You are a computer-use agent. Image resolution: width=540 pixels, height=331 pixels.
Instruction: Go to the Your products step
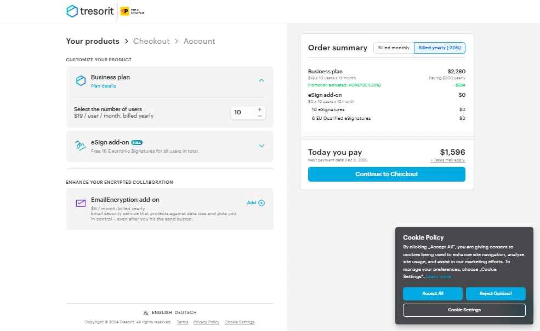point(93,41)
